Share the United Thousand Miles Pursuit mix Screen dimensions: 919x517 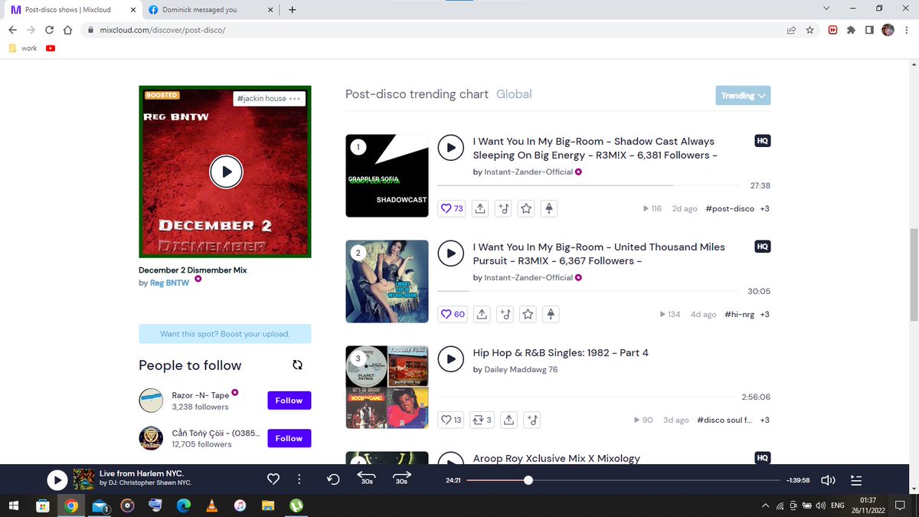pos(481,314)
